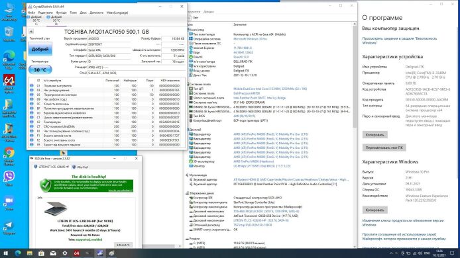The image size is (460, 258).
Task: Click the Добрий health status button
Action: click(40, 49)
